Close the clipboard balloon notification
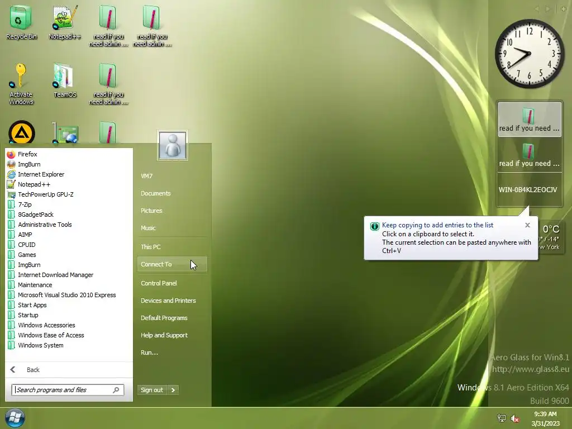Viewport: 572px width, 429px height. (x=527, y=225)
